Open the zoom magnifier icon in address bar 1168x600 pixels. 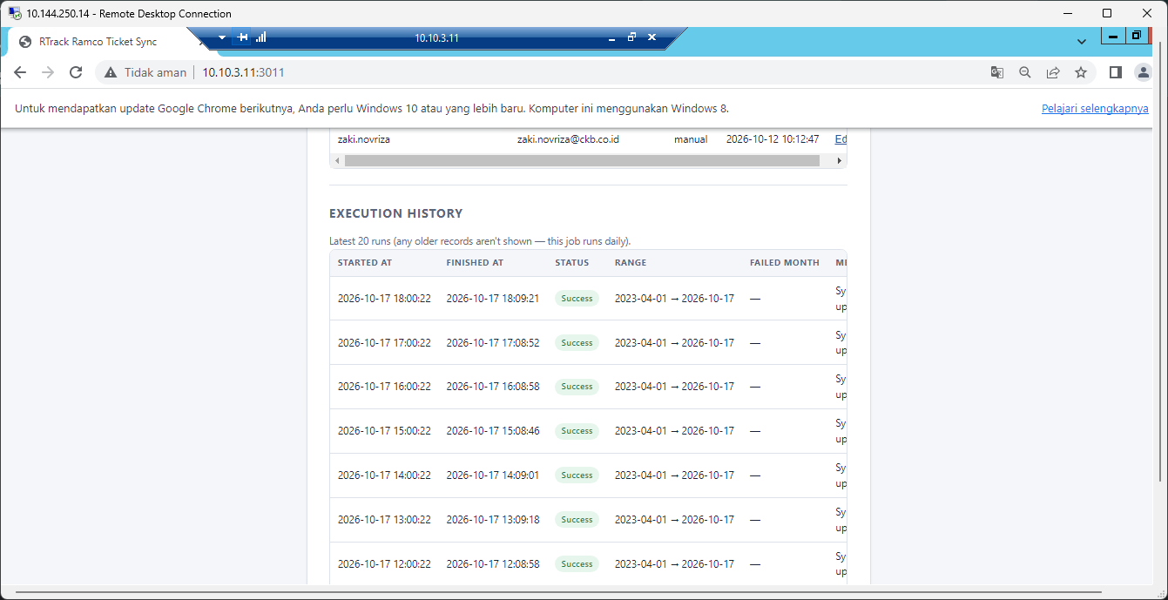[1025, 72]
